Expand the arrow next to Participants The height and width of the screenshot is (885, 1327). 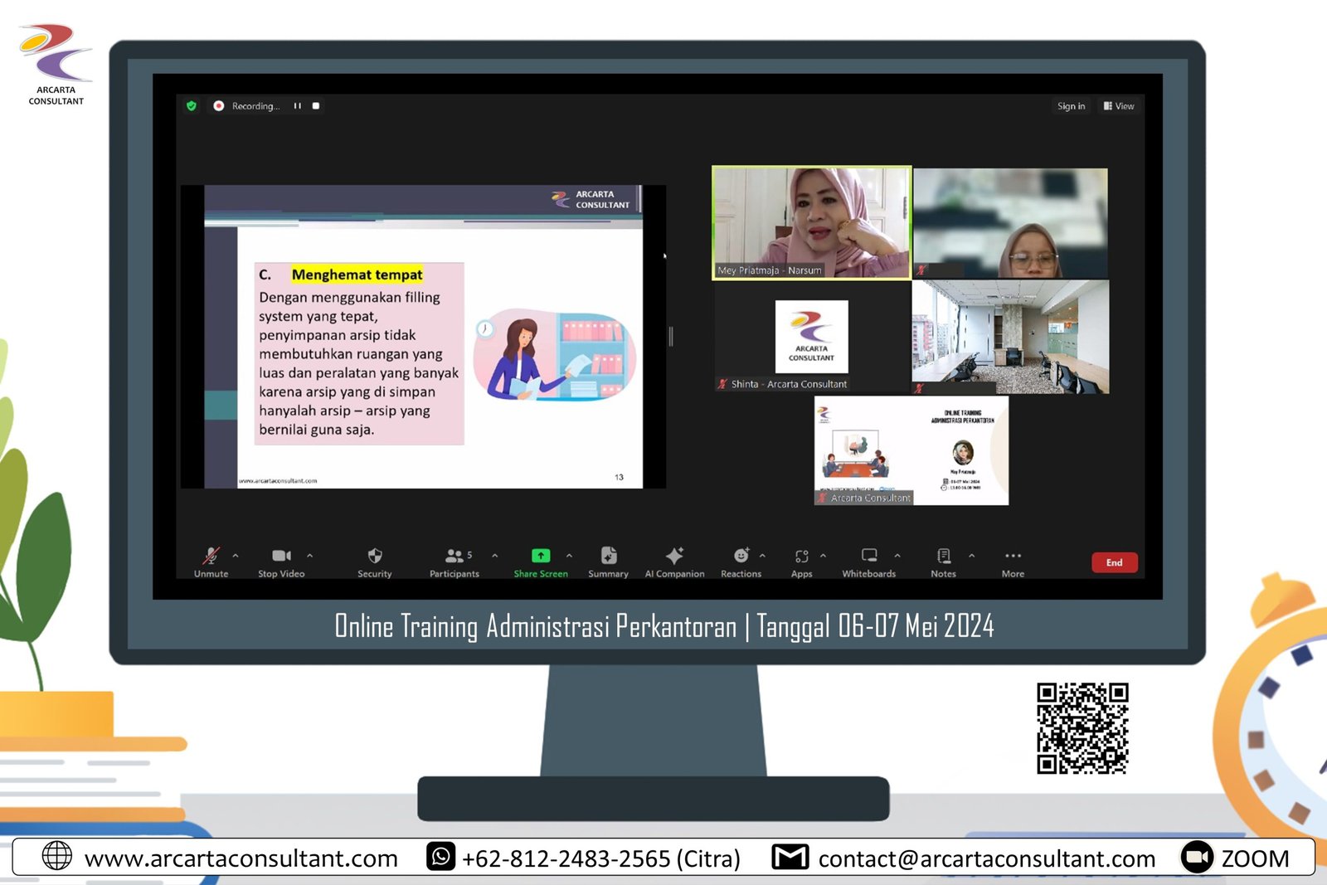(x=495, y=556)
